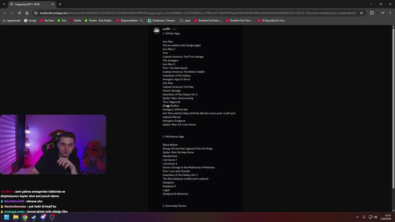Expand the system tray hidden icons chevron
Viewport: 395px width, 222px height.
pos(357,217)
